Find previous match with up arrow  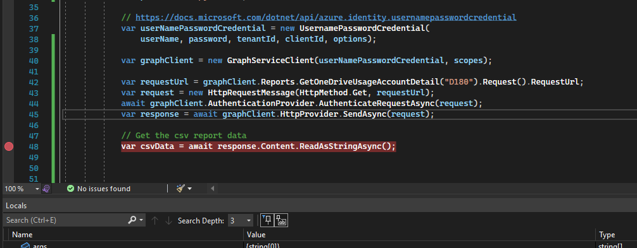pos(155,220)
